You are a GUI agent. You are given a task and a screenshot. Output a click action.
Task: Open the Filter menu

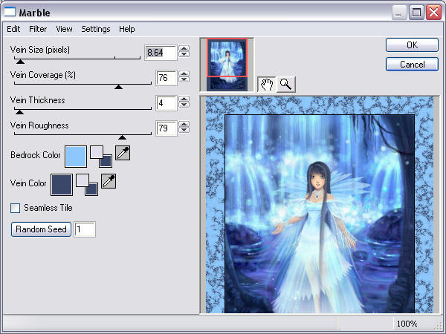(x=38, y=29)
